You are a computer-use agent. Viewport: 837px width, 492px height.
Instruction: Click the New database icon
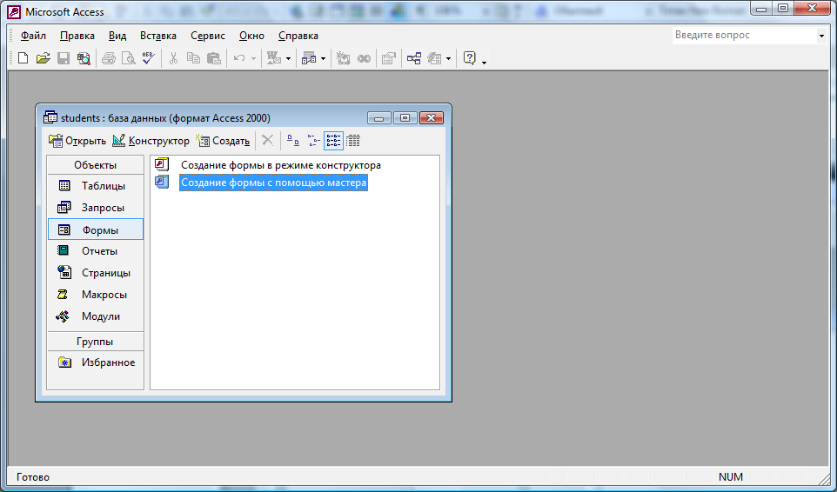(23, 58)
